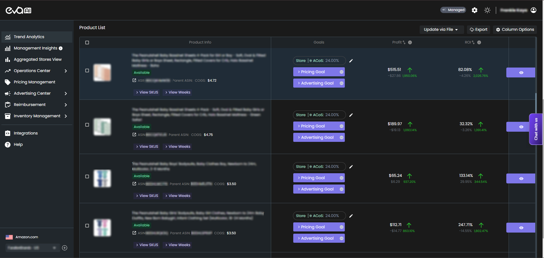Click add store plus icon

pyautogui.click(x=65, y=248)
